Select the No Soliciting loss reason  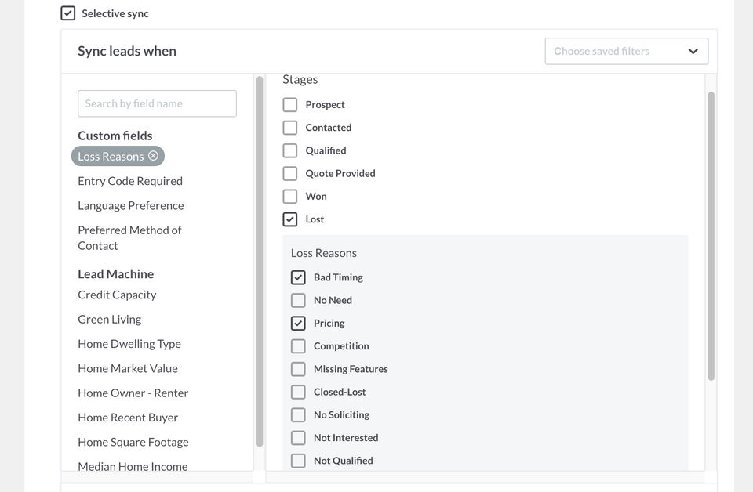(298, 415)
